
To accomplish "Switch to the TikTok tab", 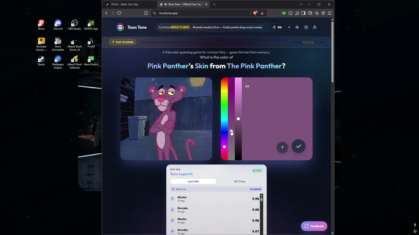I will [x=129, y=4].
